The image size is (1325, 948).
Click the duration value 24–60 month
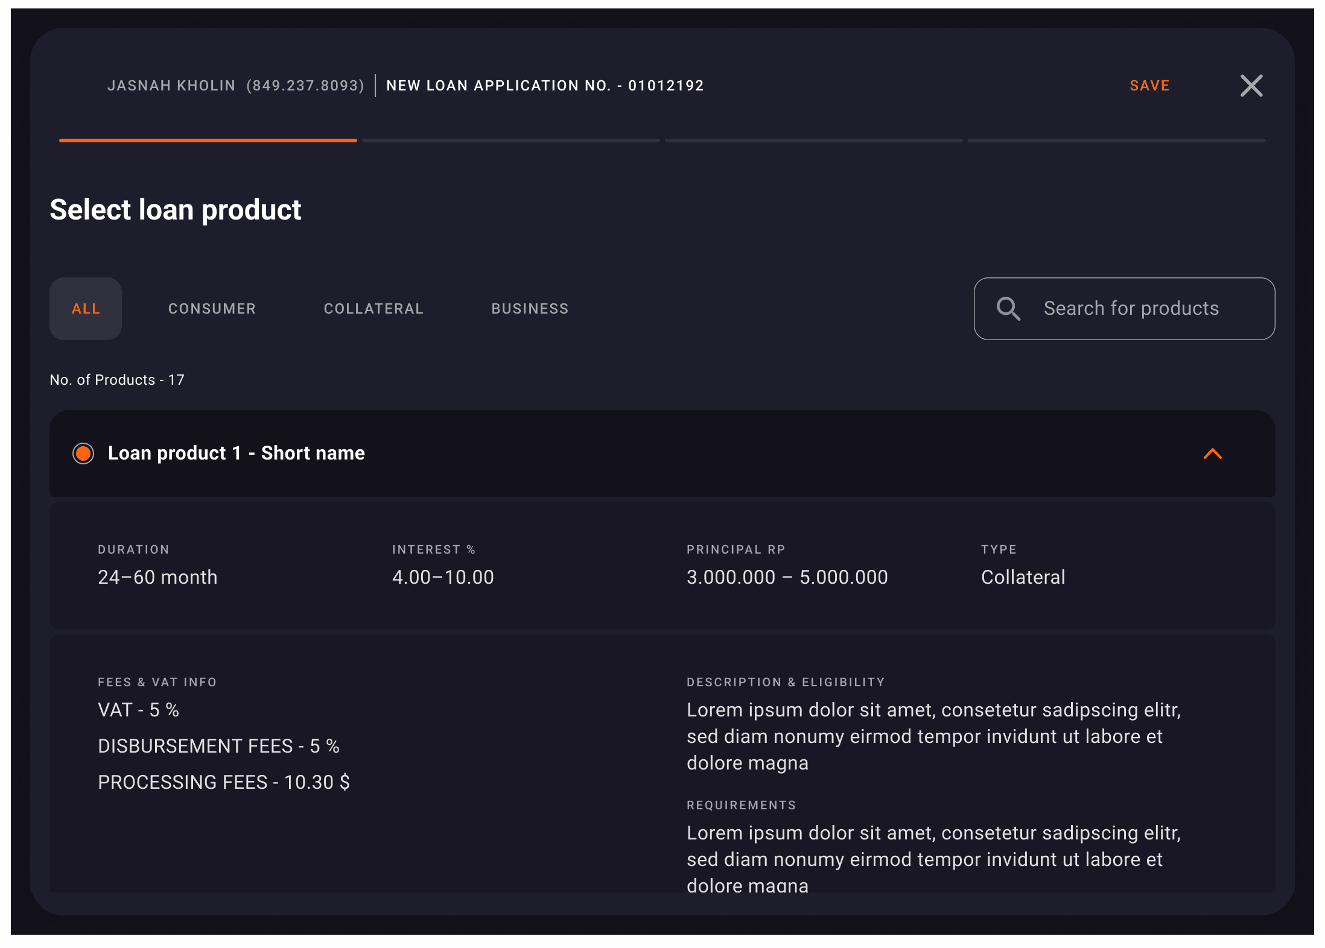[157, 577]
